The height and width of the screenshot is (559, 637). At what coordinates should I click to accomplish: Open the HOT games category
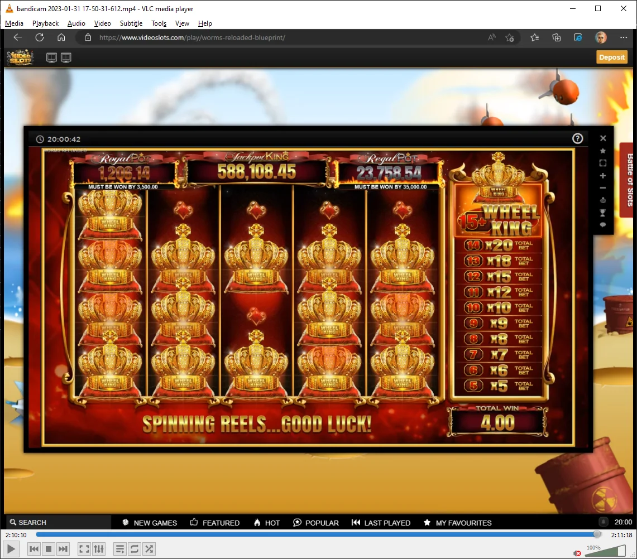coord(267,523)
